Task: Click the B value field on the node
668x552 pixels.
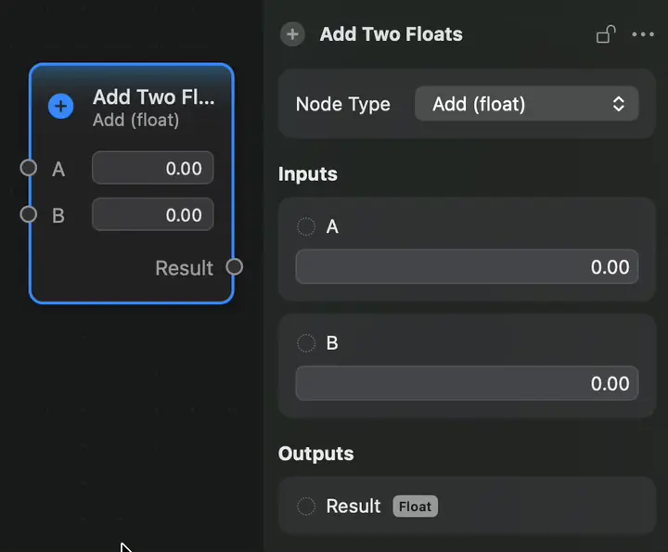Action: [153, 214]
